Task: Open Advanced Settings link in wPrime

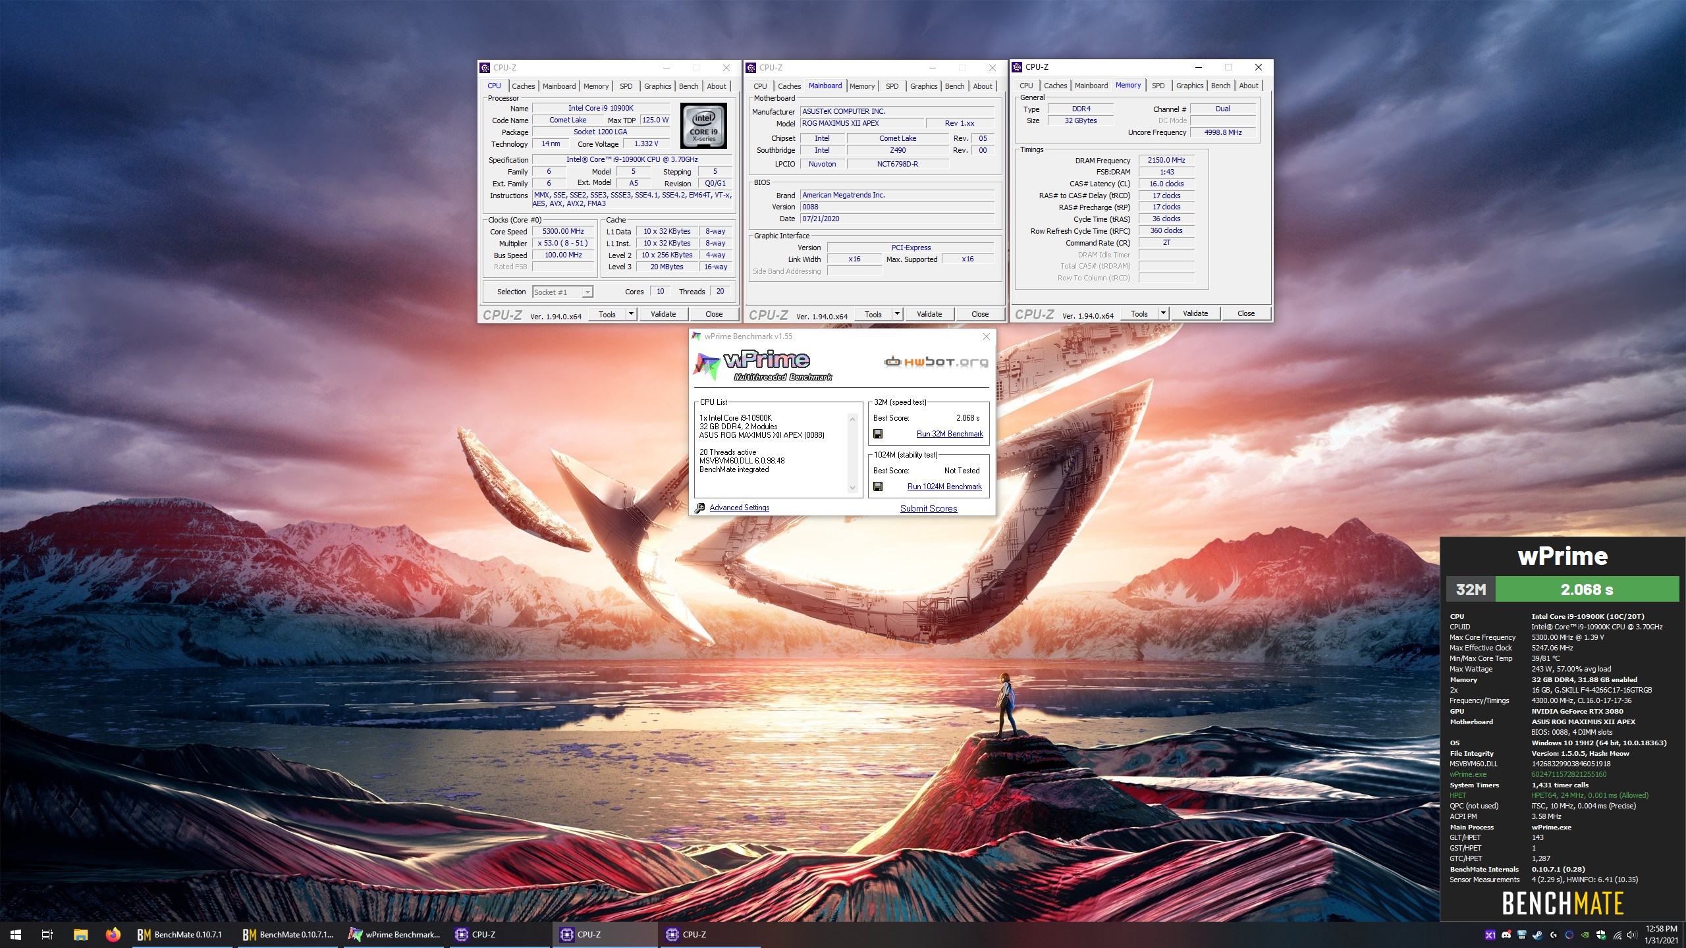Action: [739, 508]
